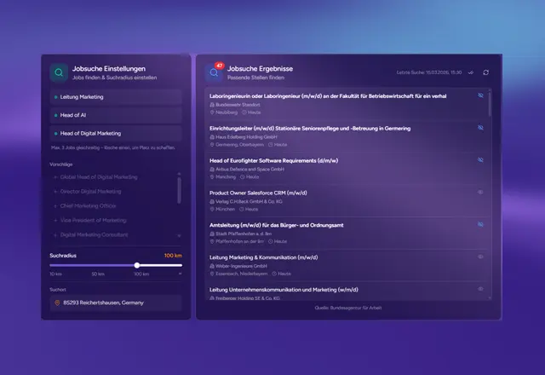Click the plus icon next to Chief Marketing Officer

tap(55, 205)
